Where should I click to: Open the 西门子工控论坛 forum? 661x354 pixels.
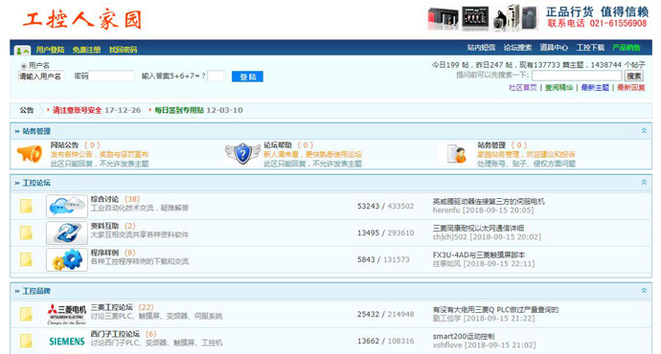[115, 334]
